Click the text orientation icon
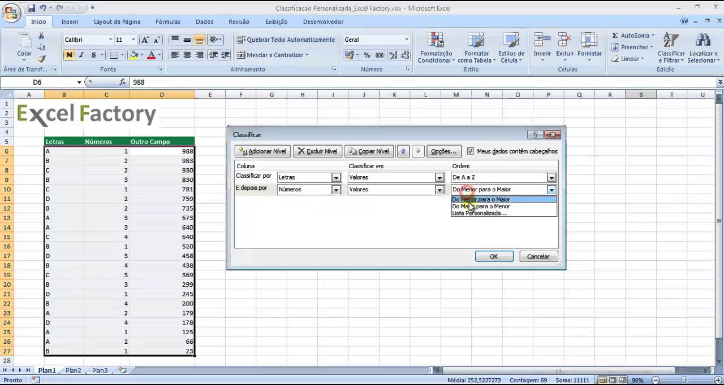 [x=213, y=40]
